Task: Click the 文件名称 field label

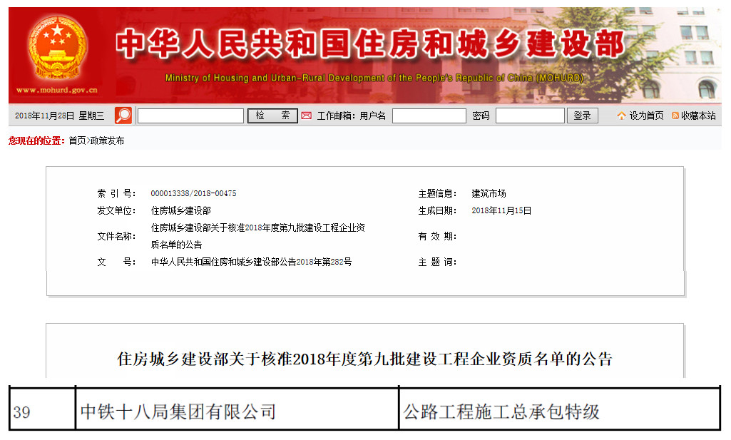Action: pyautogui.click(x=116, y=236)
